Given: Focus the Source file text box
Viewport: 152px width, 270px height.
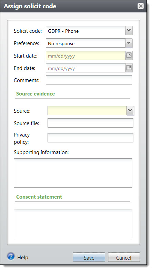Looking at the screenshot, I should [90, 123].
